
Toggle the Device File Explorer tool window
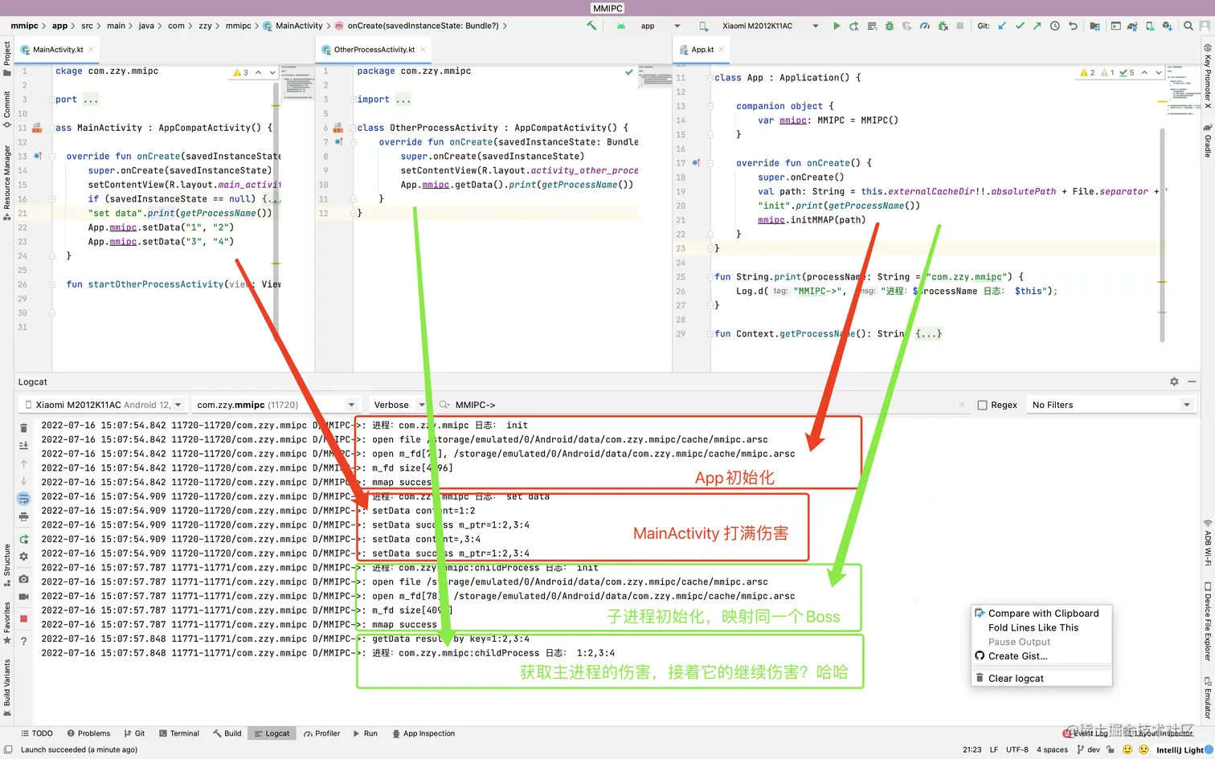1208,622
